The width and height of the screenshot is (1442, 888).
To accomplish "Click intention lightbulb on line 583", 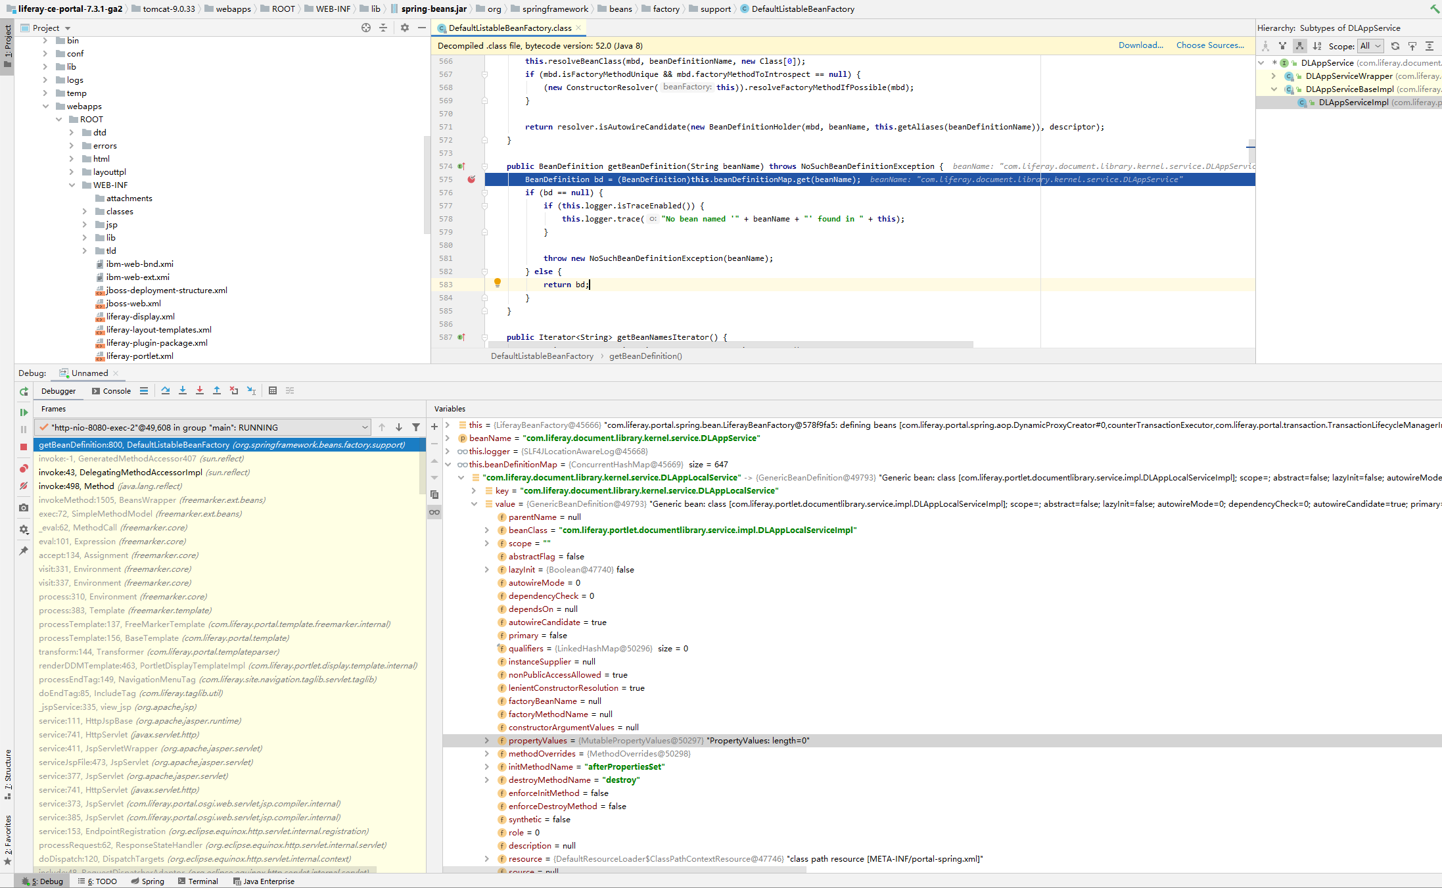I will [x=498, y=283].
